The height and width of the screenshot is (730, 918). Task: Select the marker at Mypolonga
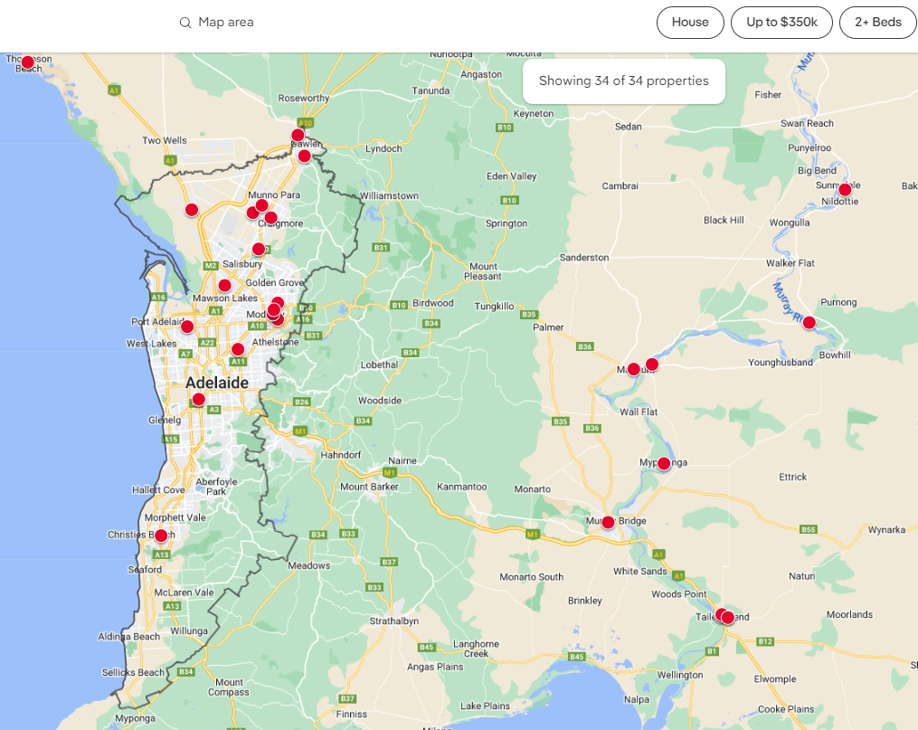click(664, 464)
